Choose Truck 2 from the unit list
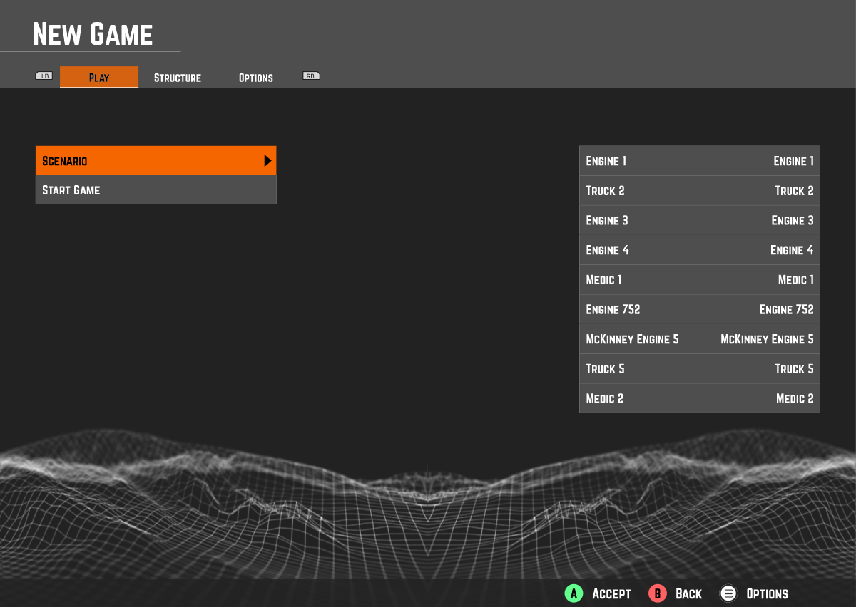The image size is (856, 607). click(699, 191)
